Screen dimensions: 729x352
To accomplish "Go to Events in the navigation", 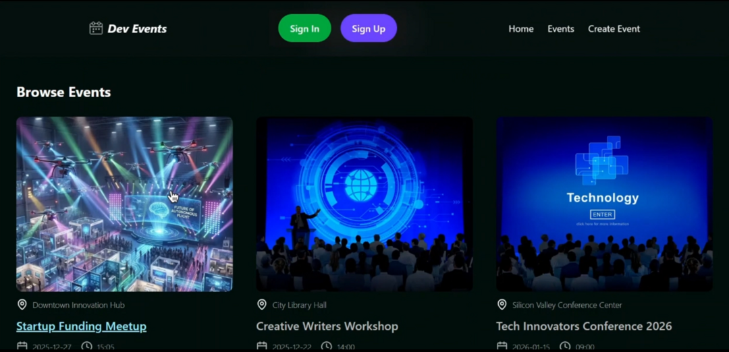I will click(561, 29).
